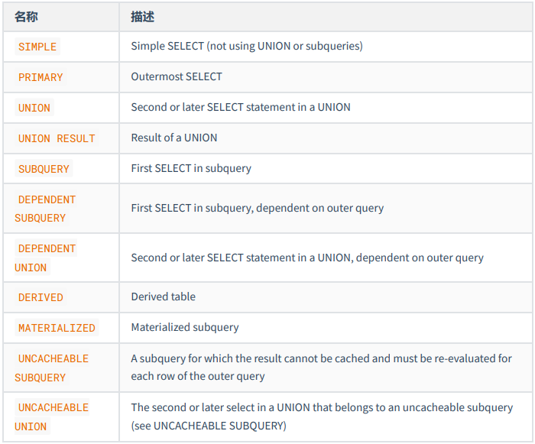Click the 描述 column header
Image resolution: width=535 pixels, height=444 pixels.
pyautogui.click(x=142, y=16)
